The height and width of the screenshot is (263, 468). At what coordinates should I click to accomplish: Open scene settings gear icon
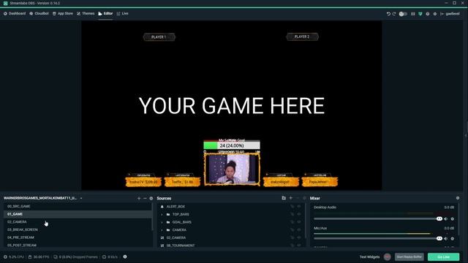click(151, 198)
